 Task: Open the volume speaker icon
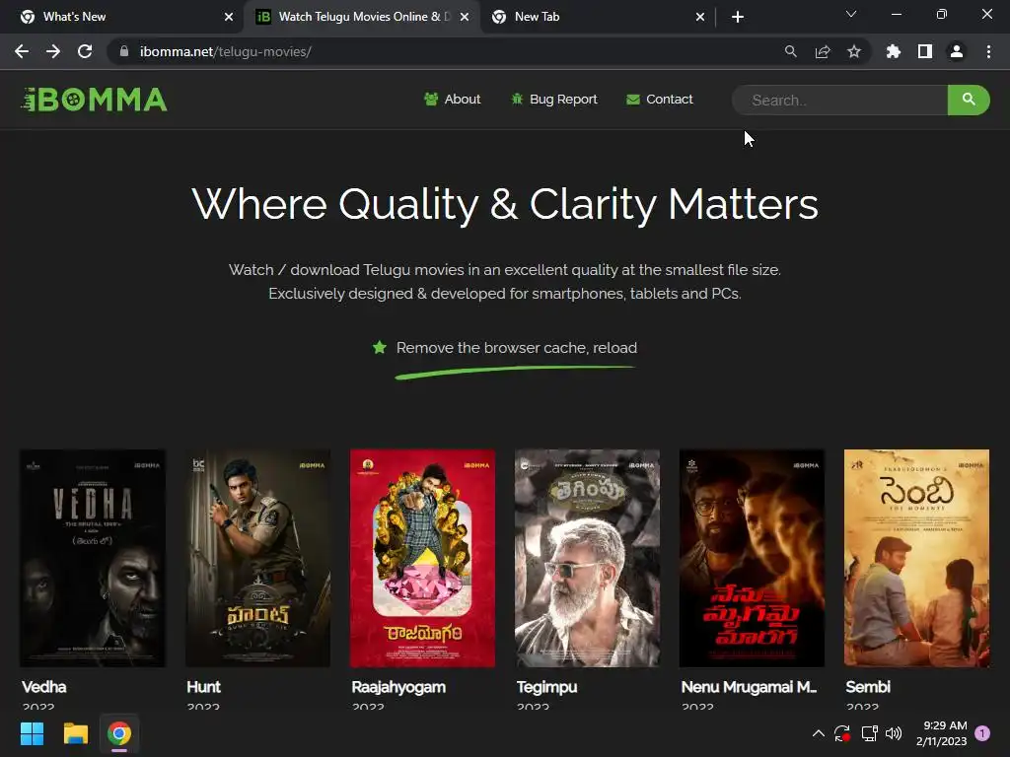pos(894,733)
